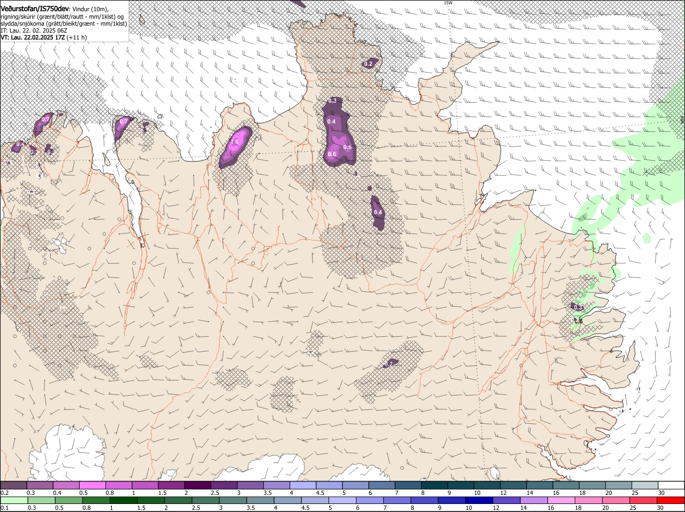685x512 pixels.
Task: Pick the dark mauve 0.2 swatch in upper scale
Action: [13, 485]
